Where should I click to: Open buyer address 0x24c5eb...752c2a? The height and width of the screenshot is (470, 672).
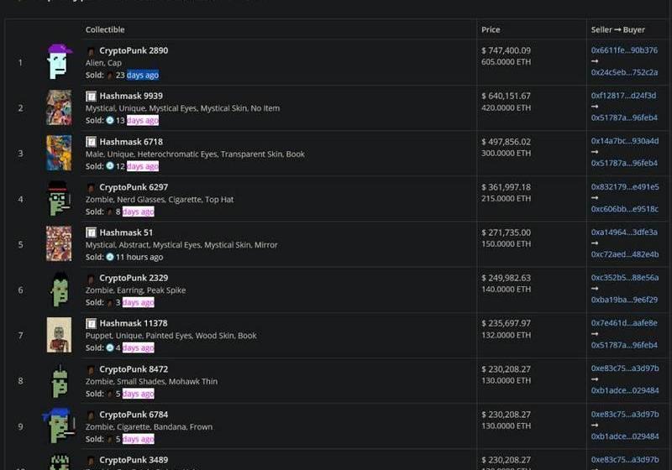pos(624,72)
